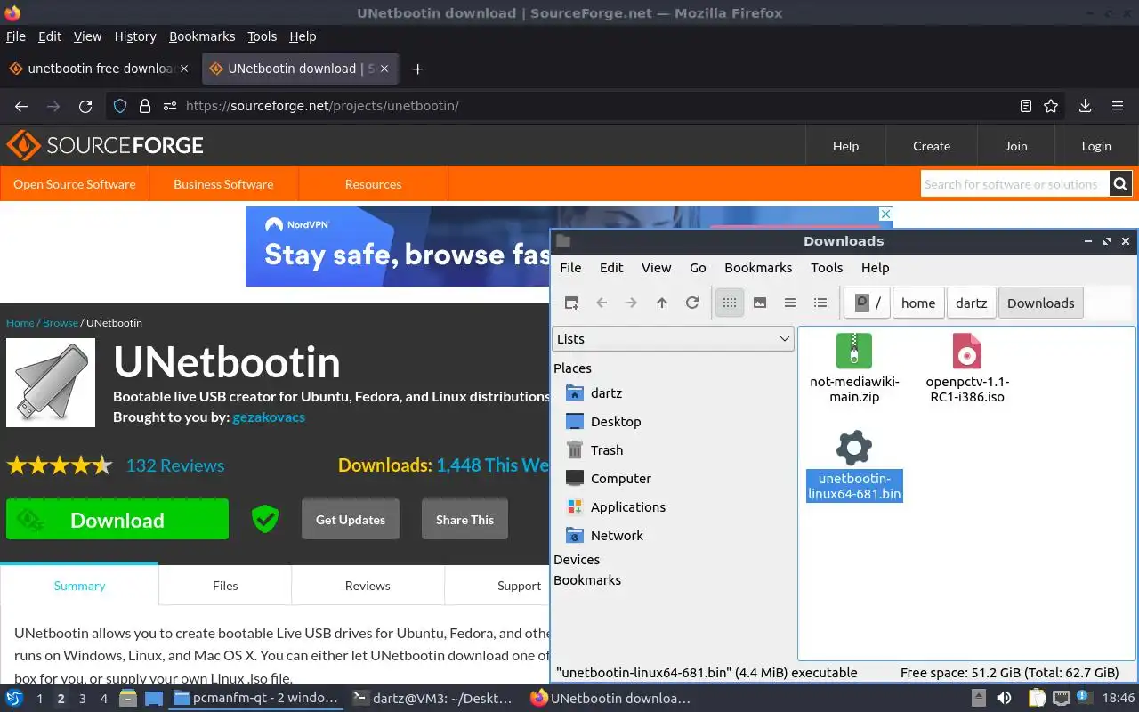Open the 132 Reviews link
1139x712 pixels.
coord(175,465)
